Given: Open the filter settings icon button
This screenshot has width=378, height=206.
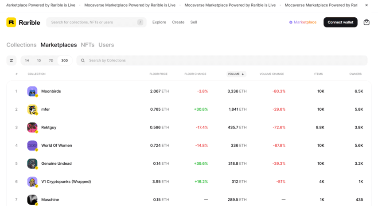Looking at the screenshot, I should [12, 61].
